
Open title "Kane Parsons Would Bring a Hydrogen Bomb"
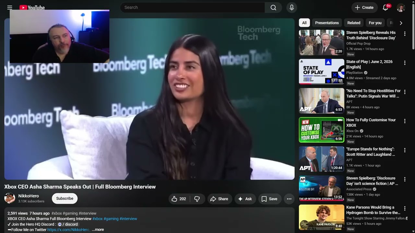(373, 210)
